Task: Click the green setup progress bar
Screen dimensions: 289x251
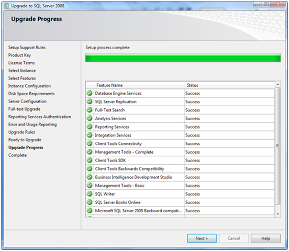Action: (x=183, y=58)
